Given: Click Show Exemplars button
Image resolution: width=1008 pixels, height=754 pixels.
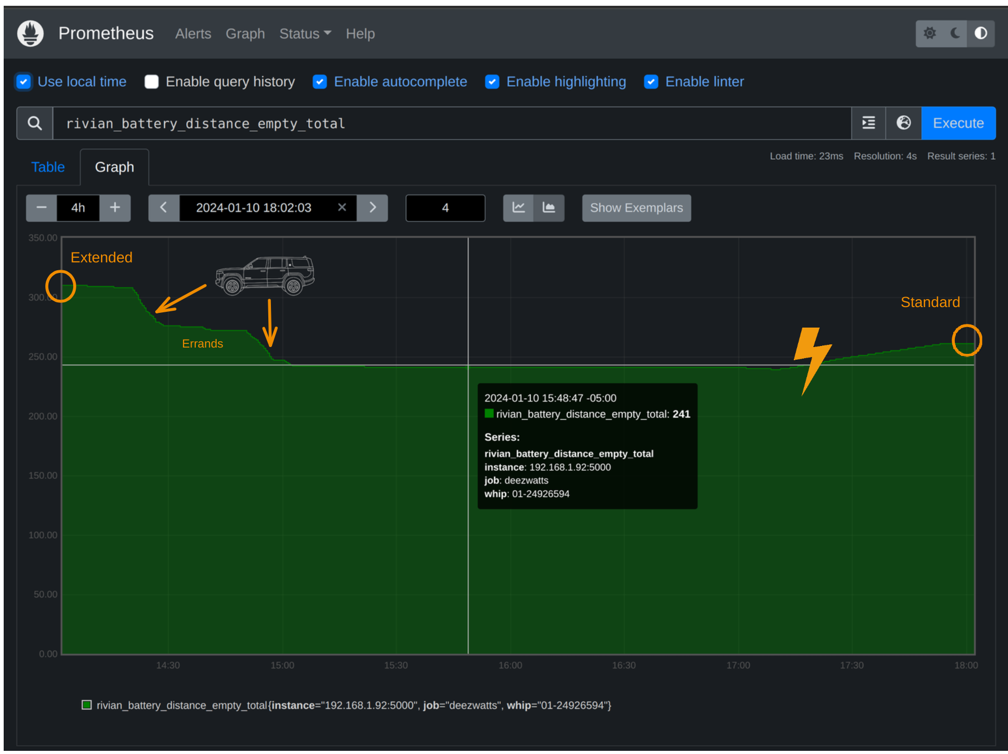Looking at the screenshot, I should point(636,208).
